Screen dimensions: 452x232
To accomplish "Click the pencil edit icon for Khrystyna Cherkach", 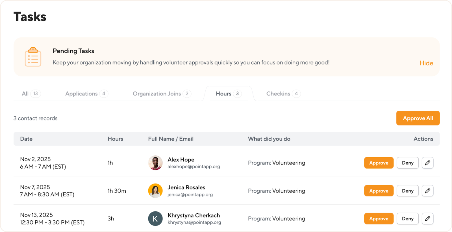I will 427,219.
